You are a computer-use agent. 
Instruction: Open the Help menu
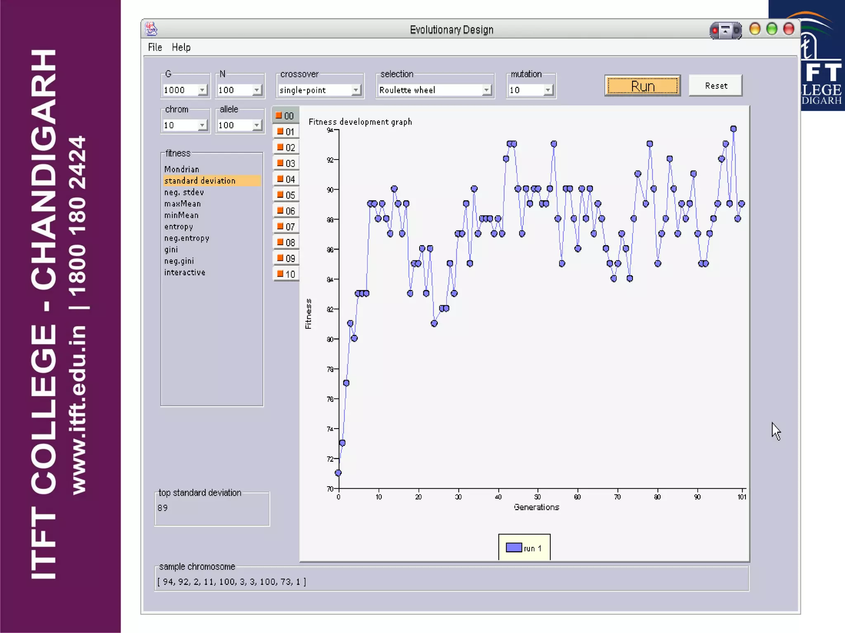click(x=181, y=47)
